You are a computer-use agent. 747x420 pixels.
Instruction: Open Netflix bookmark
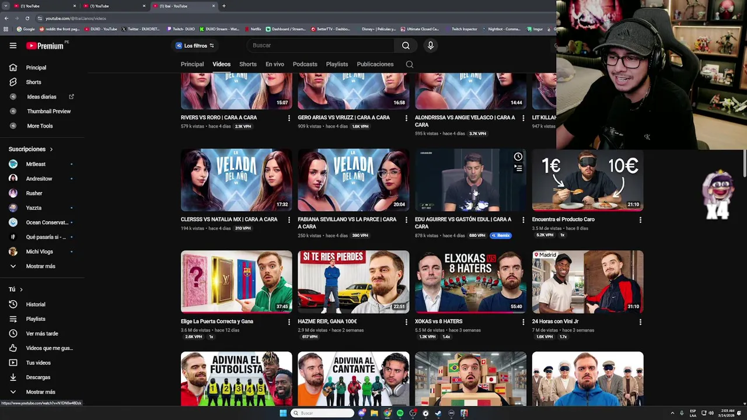pyautogui.click(x=253, y=29)
